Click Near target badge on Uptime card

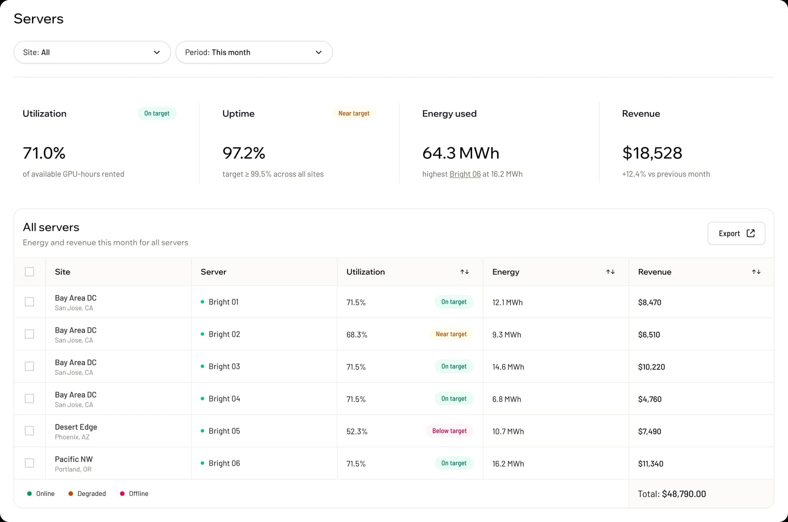[354, 113]
